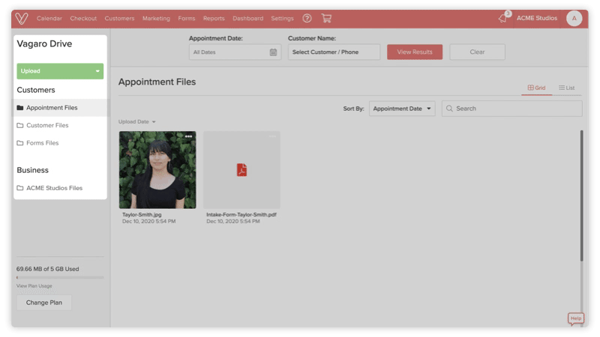This screenshot has width=600, height=337.
Task: Open the Sort By Appointment Date dropdown
Action: [x=402, y=109]
